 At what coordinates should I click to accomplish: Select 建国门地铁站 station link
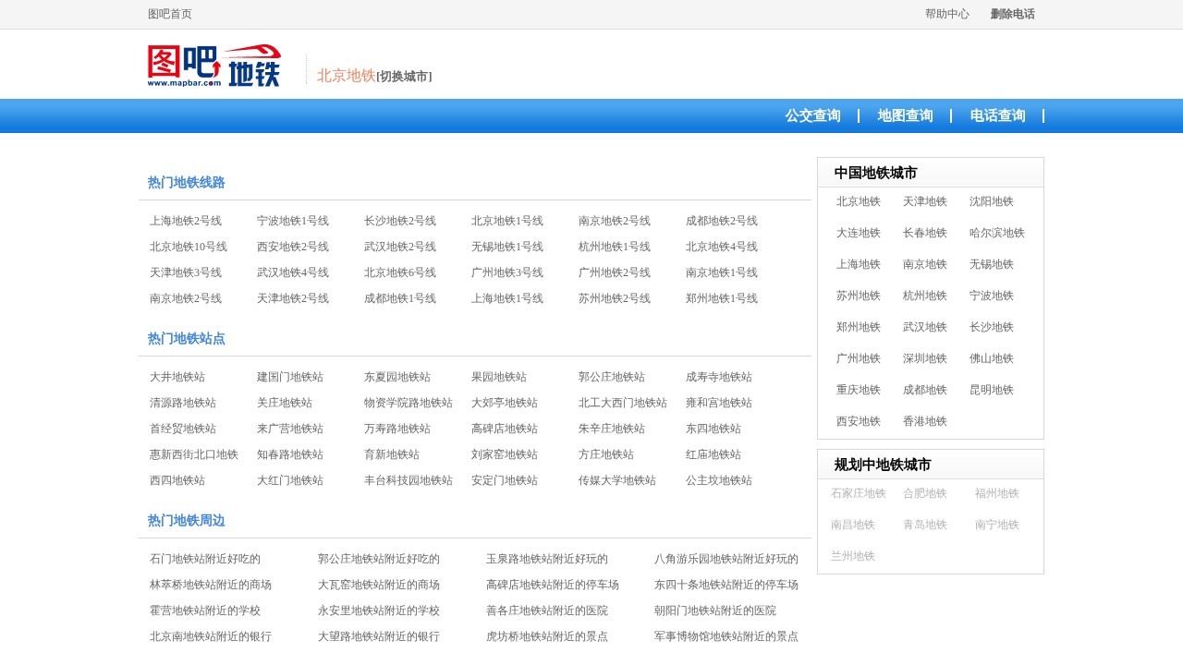[x=290, y=377]
